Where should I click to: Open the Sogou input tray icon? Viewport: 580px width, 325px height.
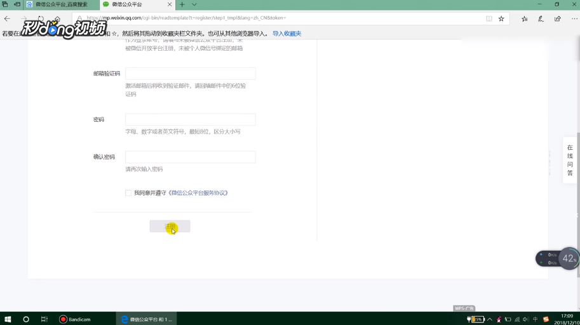click(x=546, y=319)
